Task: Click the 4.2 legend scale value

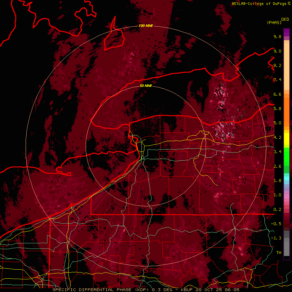Action: click(x=277, y=138)
